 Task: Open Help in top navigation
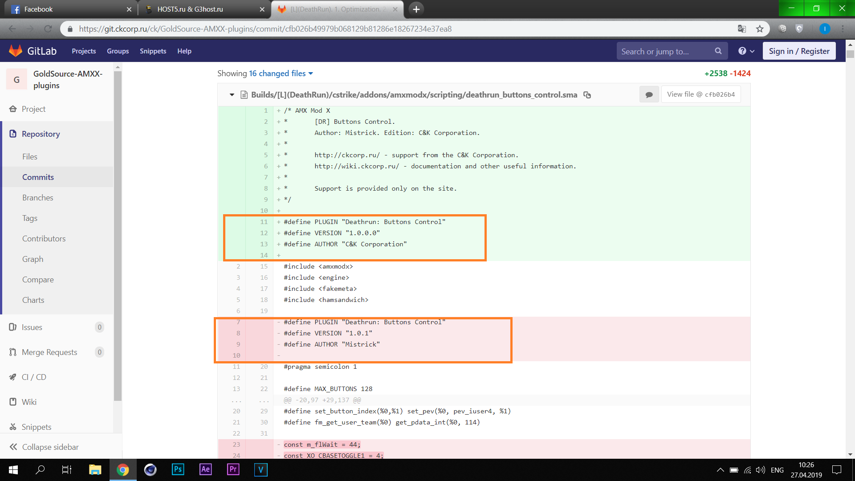[x=184, y=51]
